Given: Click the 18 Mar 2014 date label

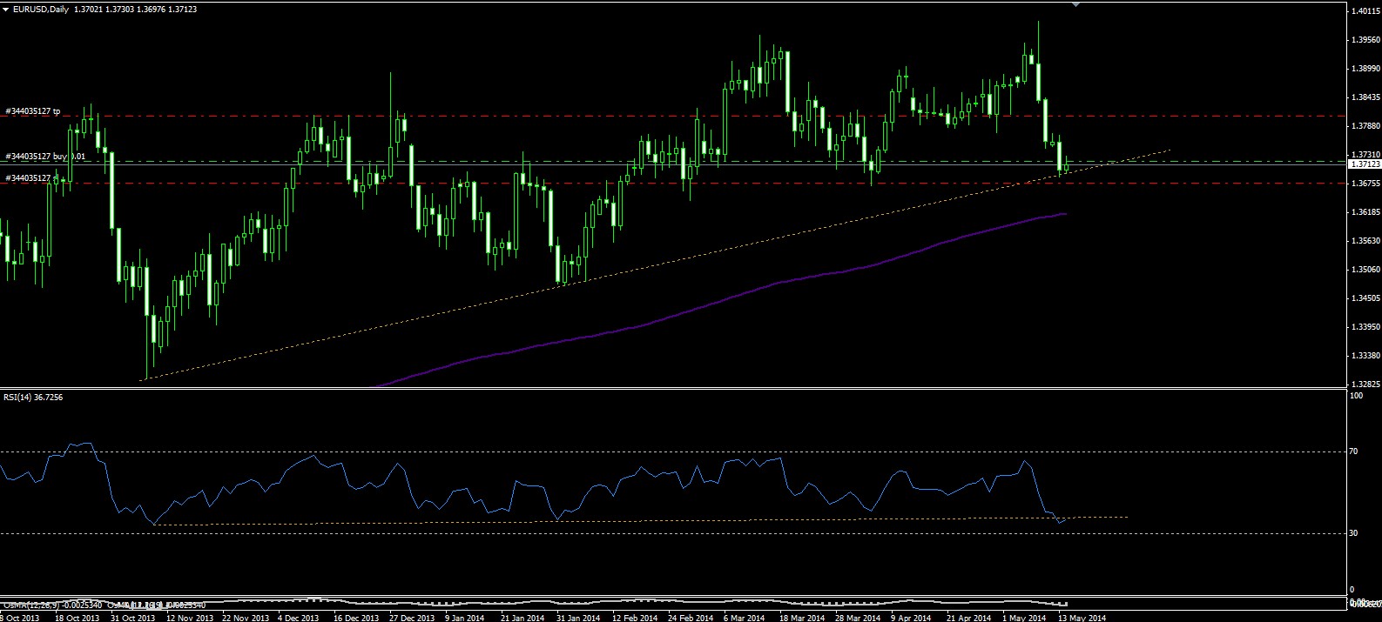Looking at the screenshot, I should click(800, 618).
